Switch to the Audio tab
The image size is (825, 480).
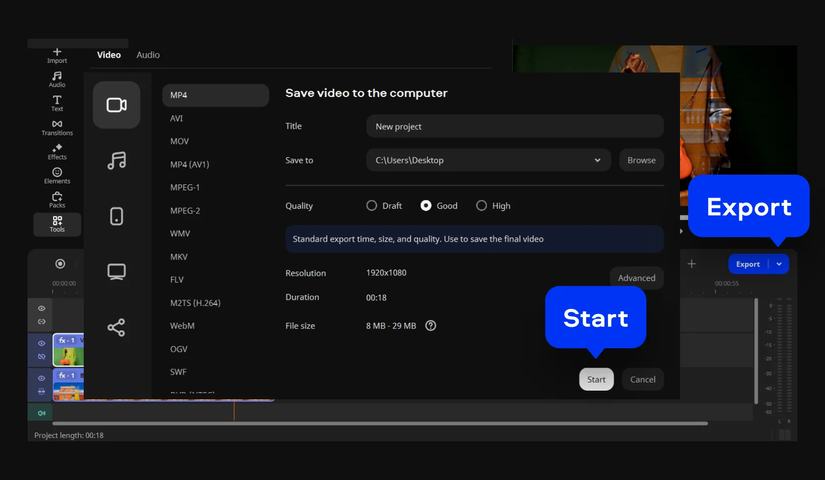pyautogui.click(x=148, y=55)
